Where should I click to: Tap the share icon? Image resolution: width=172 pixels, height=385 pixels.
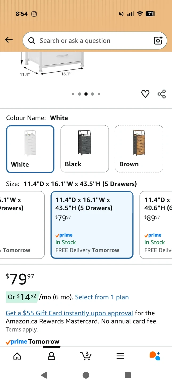click(162, 94)
